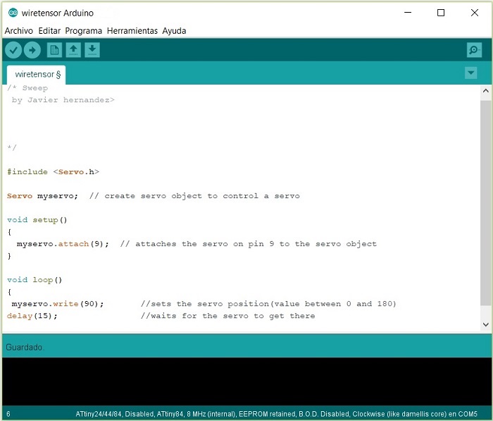Click the line number 6 in status bar

pos(8,414)
